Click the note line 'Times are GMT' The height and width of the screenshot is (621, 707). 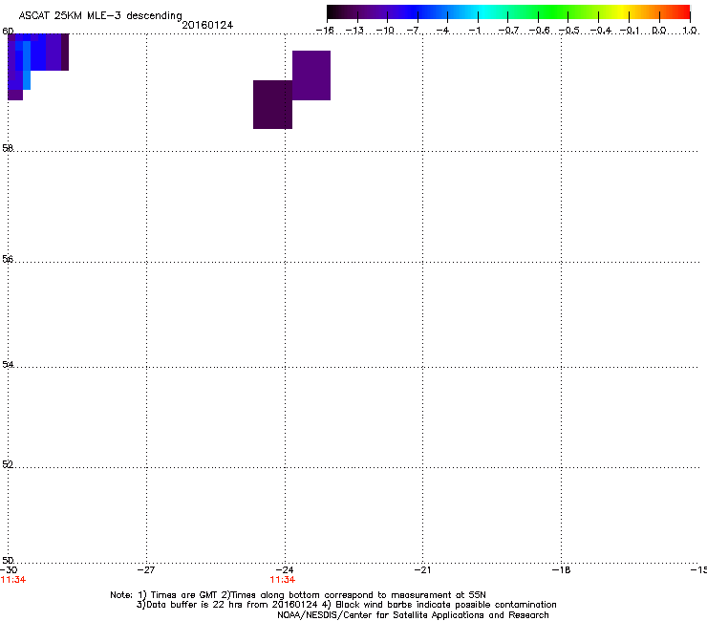point(298,595)
